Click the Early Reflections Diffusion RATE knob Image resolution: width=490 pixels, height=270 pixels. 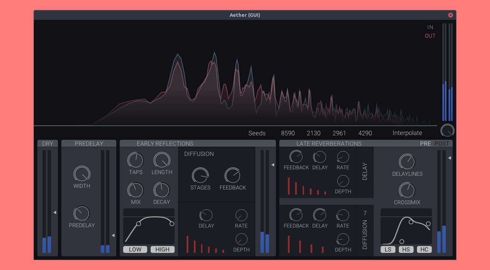pyautogui.click(x=241, y=215)
